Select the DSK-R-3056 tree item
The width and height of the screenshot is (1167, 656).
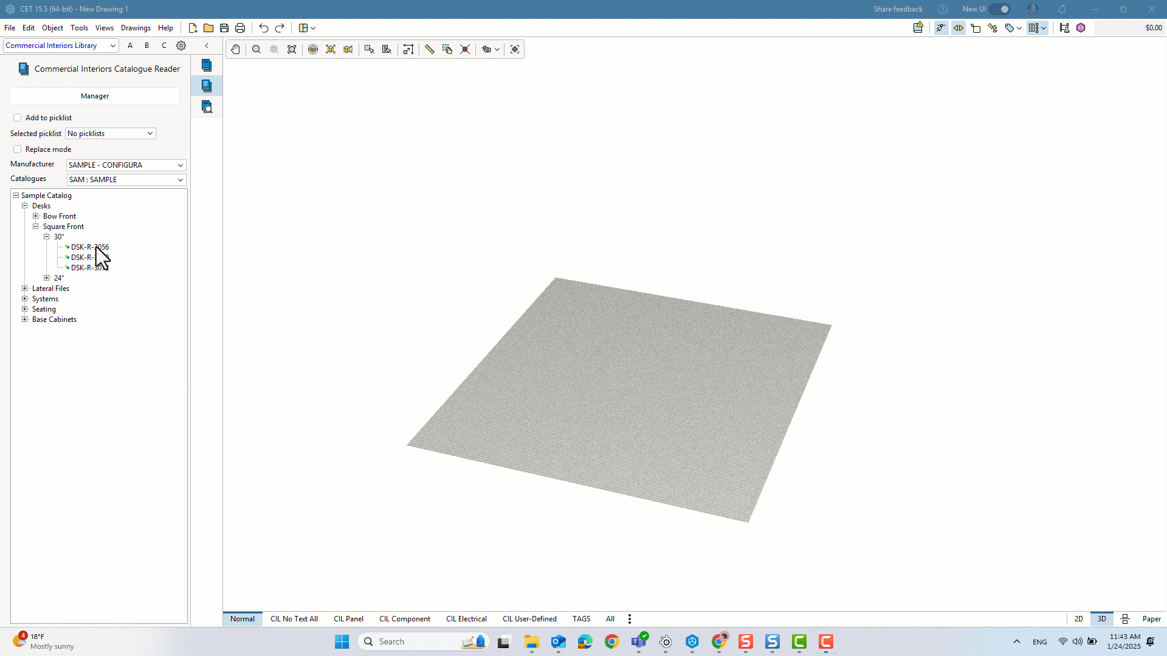pyautogui.click(x=90, y=247)
